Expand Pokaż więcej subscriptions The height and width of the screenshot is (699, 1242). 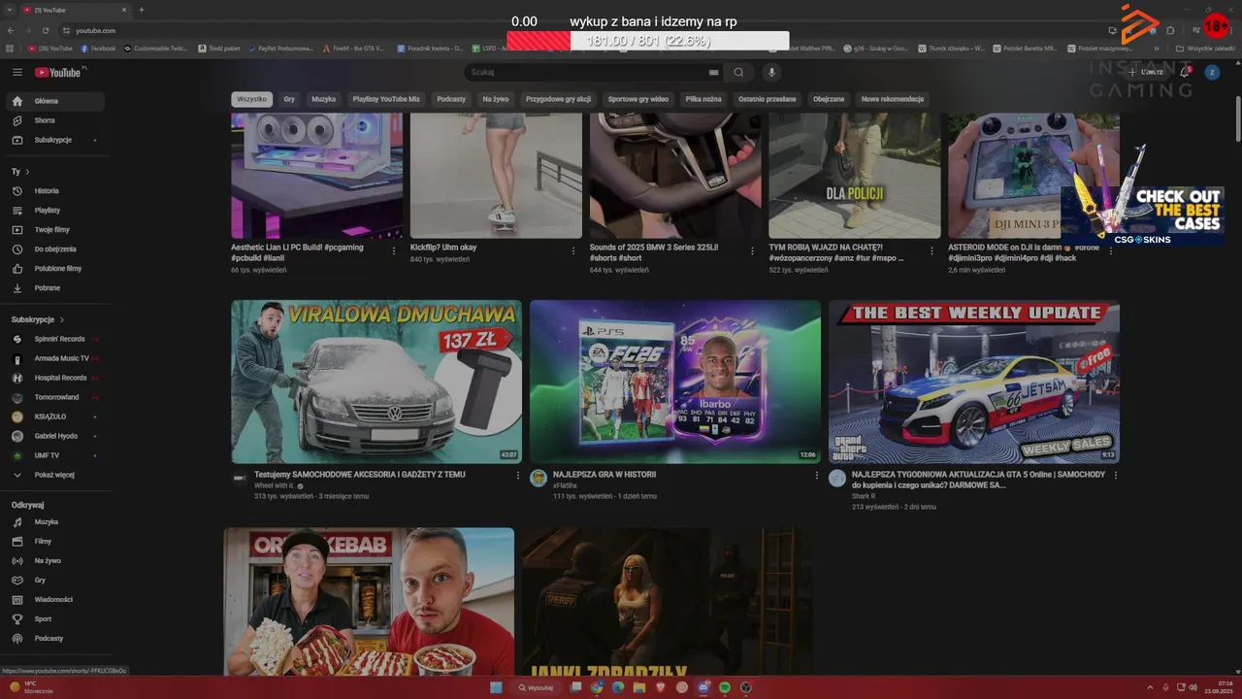[x=54, y=475]
